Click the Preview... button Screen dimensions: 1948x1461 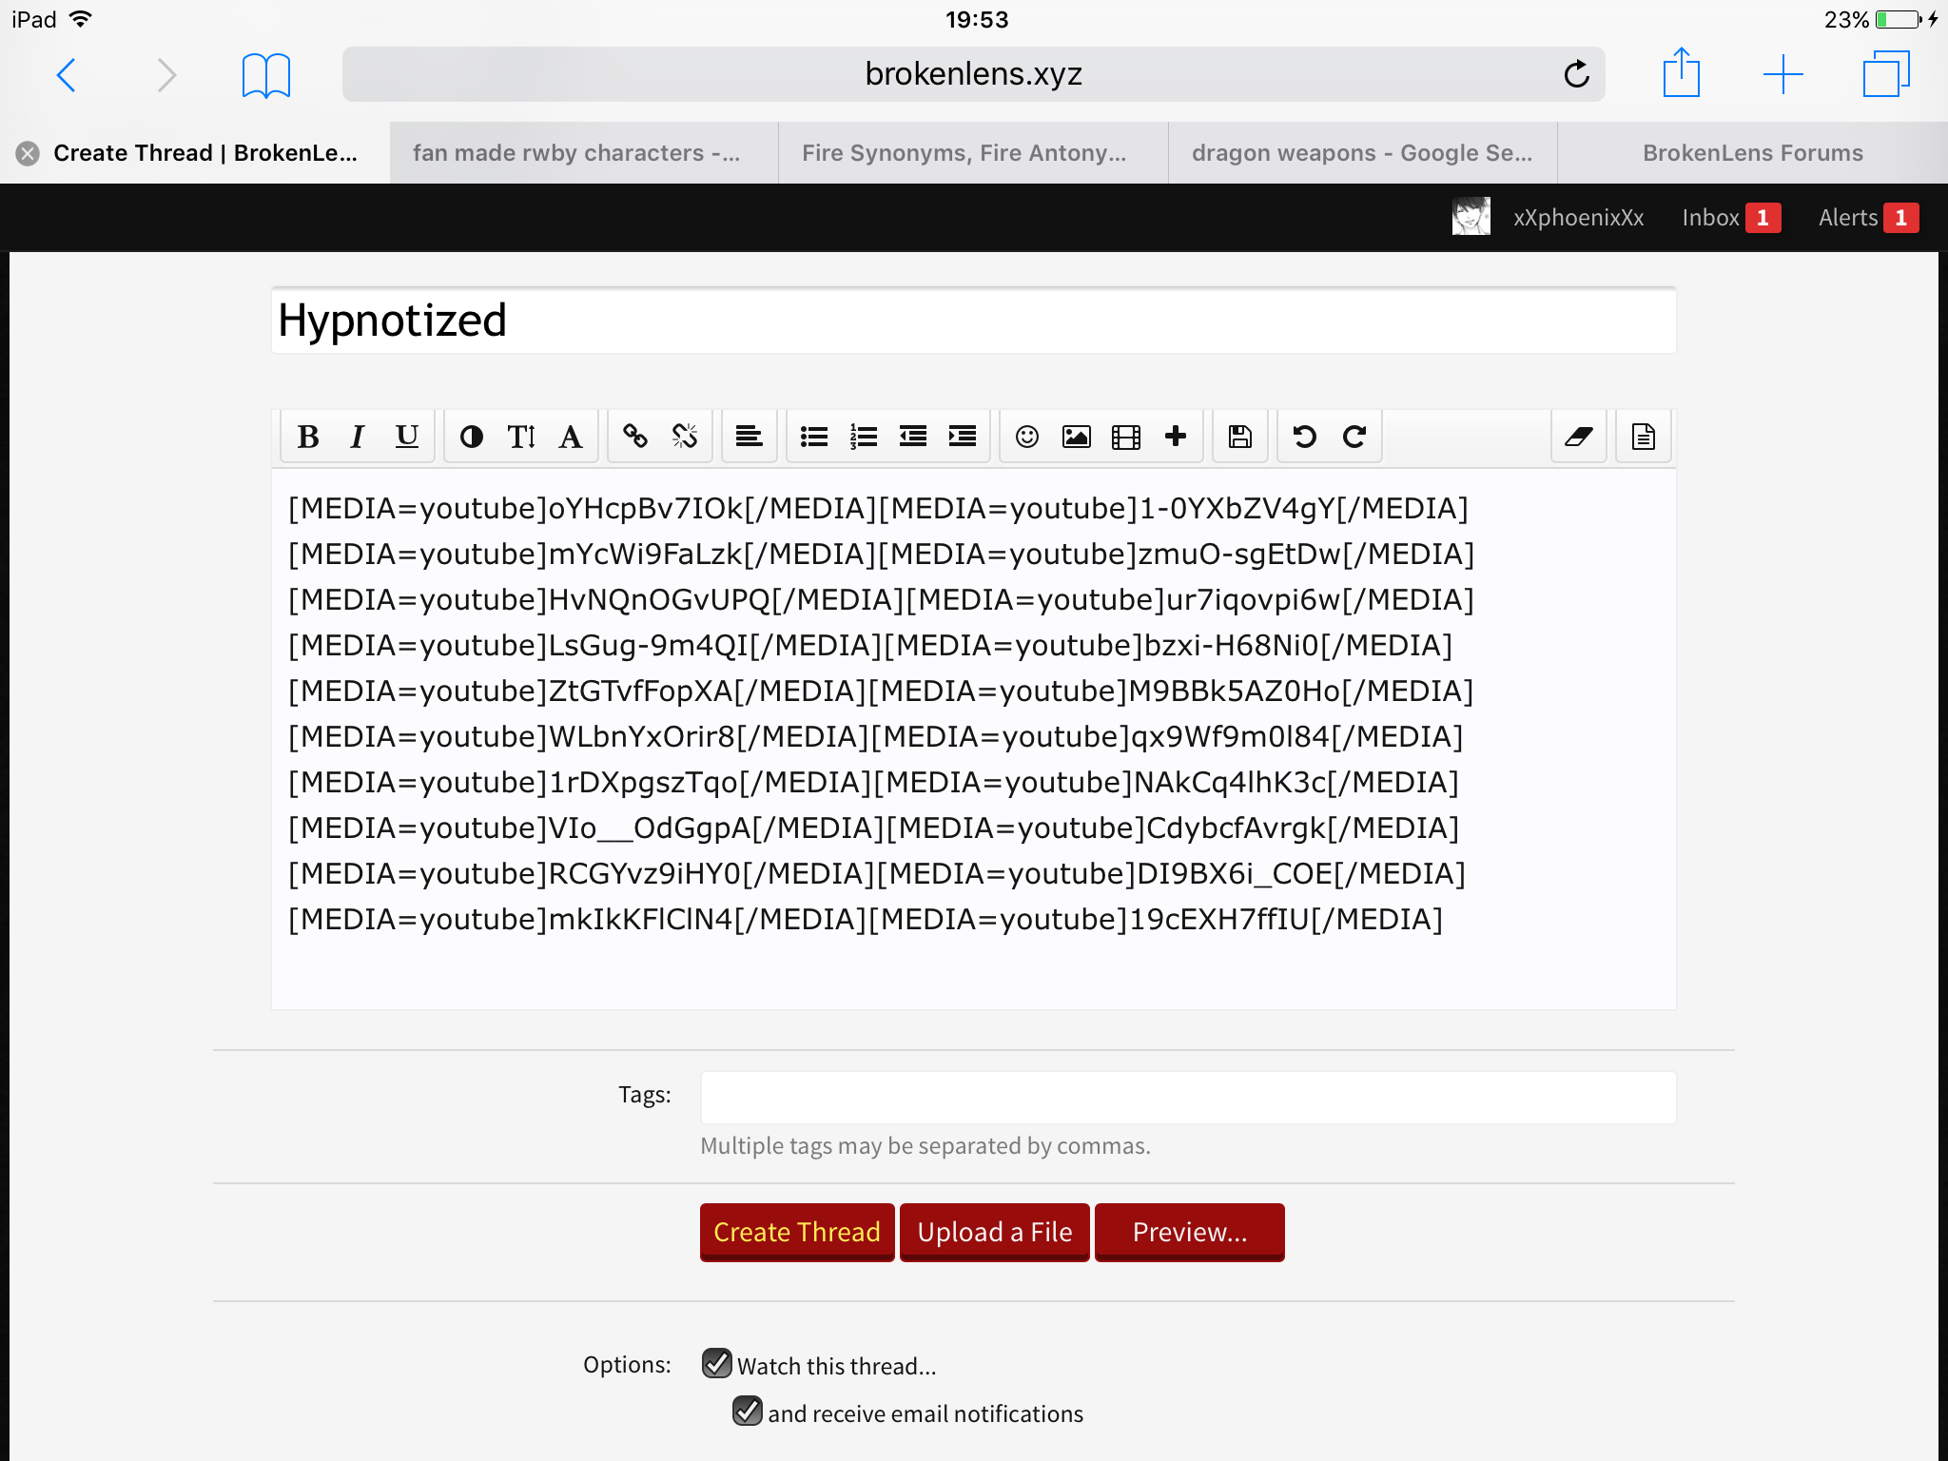tap(1189, 1232)
